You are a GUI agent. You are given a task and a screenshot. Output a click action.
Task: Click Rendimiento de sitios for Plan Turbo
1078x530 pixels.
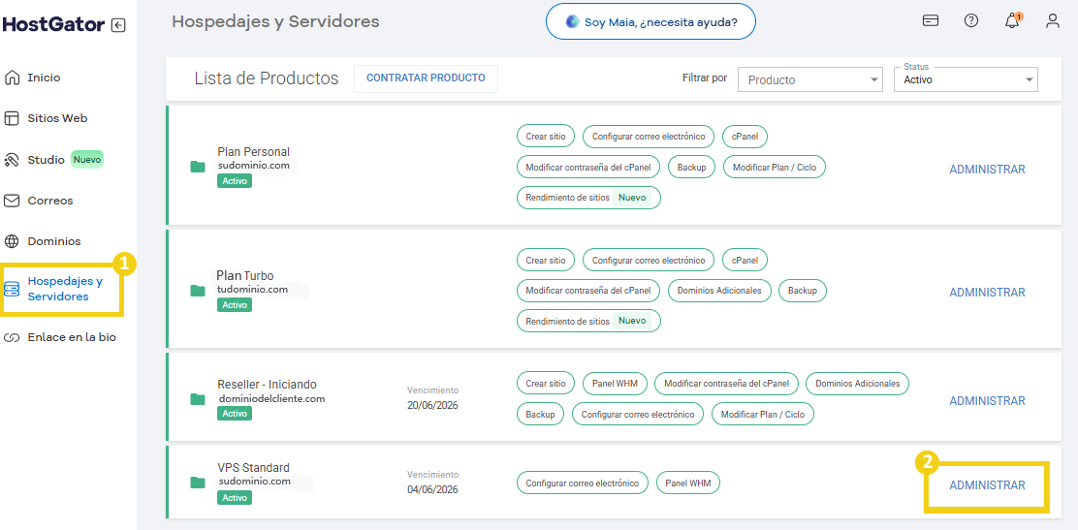[x=588, y=321]
